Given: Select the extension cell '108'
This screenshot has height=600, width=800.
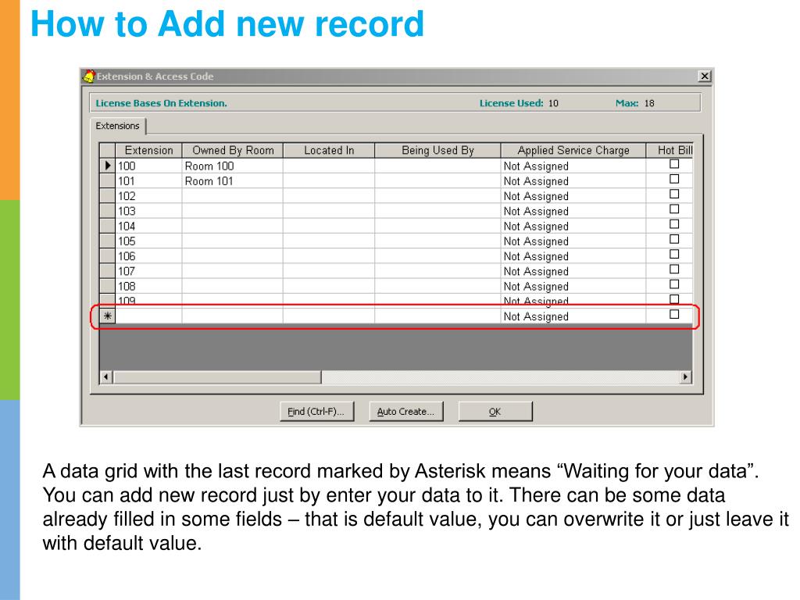Looking at the screenshot, I should pyautogui.click(x=148, y=286).
